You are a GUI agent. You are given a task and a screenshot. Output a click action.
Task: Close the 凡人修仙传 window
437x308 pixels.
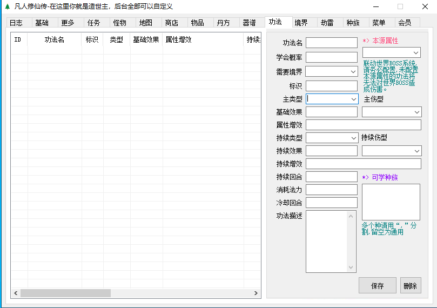tap(425, 6)
